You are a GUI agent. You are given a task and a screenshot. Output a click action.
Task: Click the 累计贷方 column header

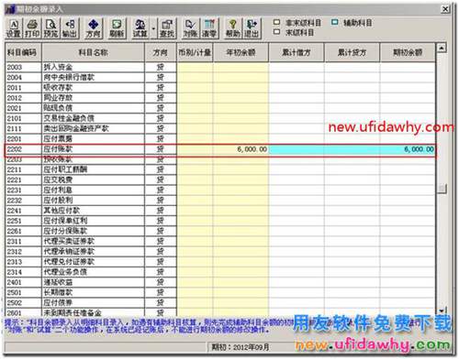(x=352, y=52)
